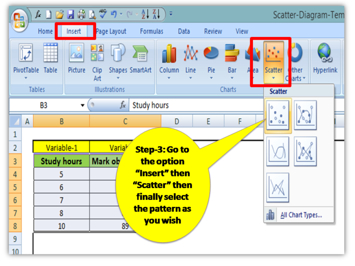Click the Name Box showing B3
The height and width of the screenshot is (266, 355).
click(x=44, y=105)
